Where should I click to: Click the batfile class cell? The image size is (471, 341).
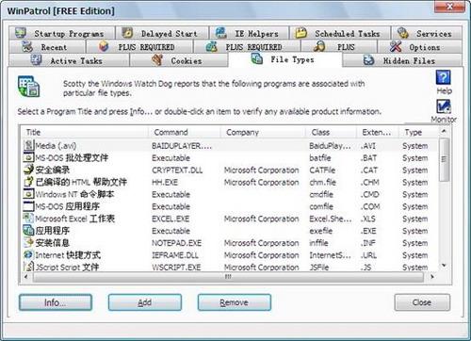point(320,158)
